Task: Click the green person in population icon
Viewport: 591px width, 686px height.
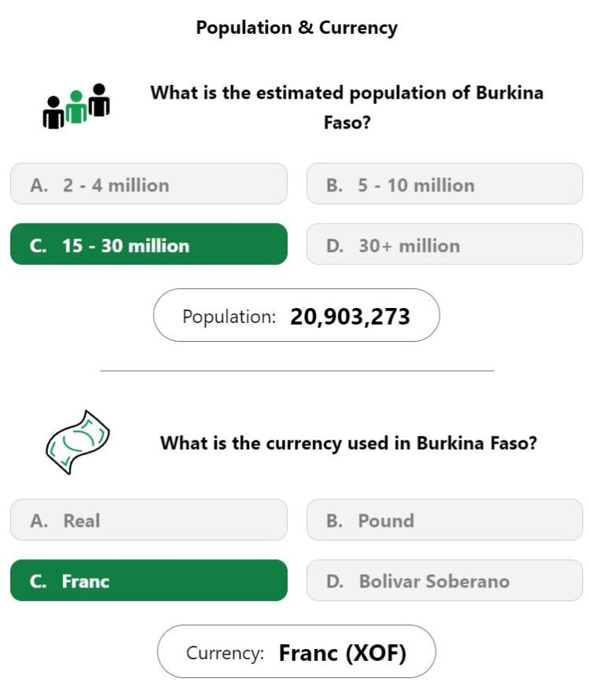Action: tap(76, 107)
